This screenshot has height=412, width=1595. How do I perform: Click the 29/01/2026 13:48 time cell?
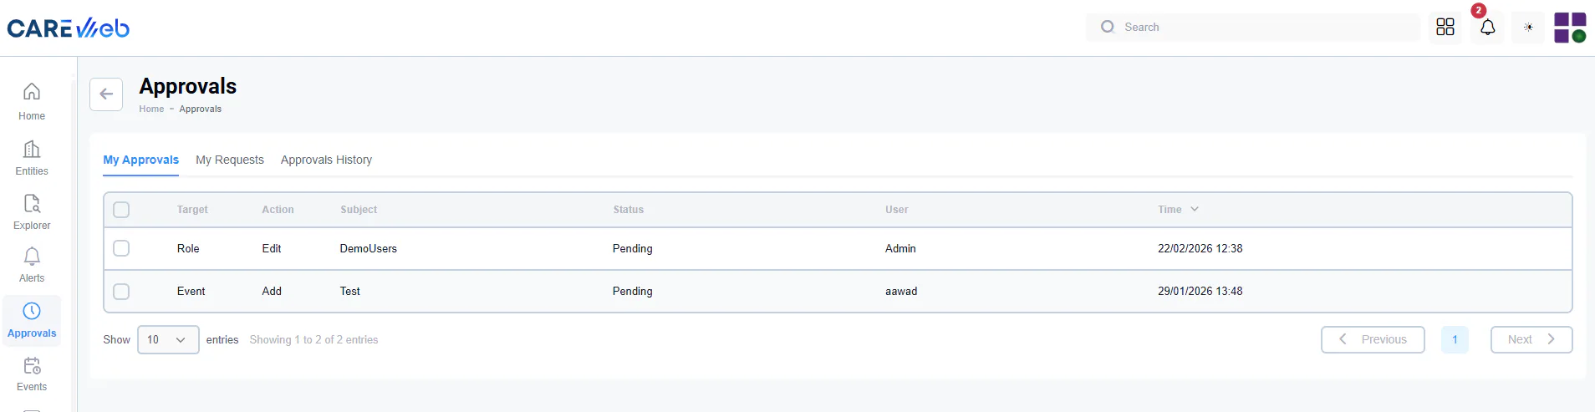click(x=1200, y=291)
